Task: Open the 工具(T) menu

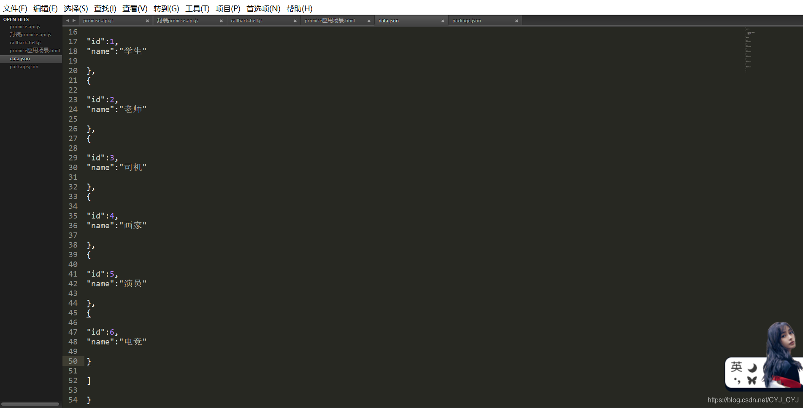Action: (x=197, y=8)
